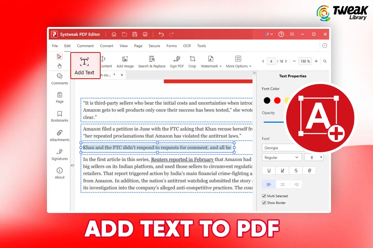This screenshot has height=248, width=373.
Task: Select the Add Image tool
Action: pyautogui.click(x=125, y=61)
